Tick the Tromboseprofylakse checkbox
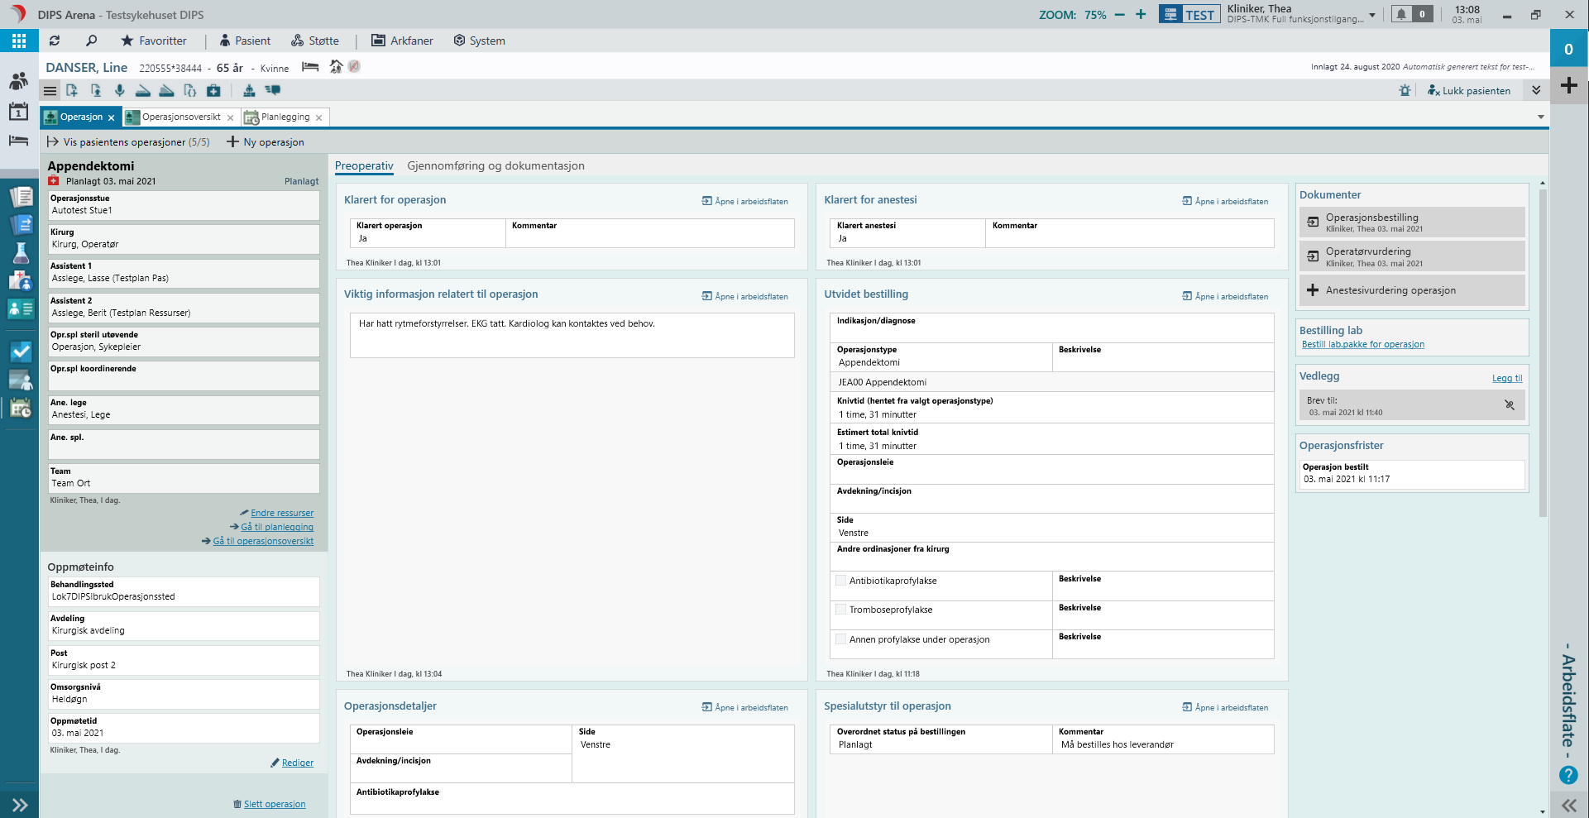Image resolution: width=1589 pixels, height=818 pixels. click(841, 610)
